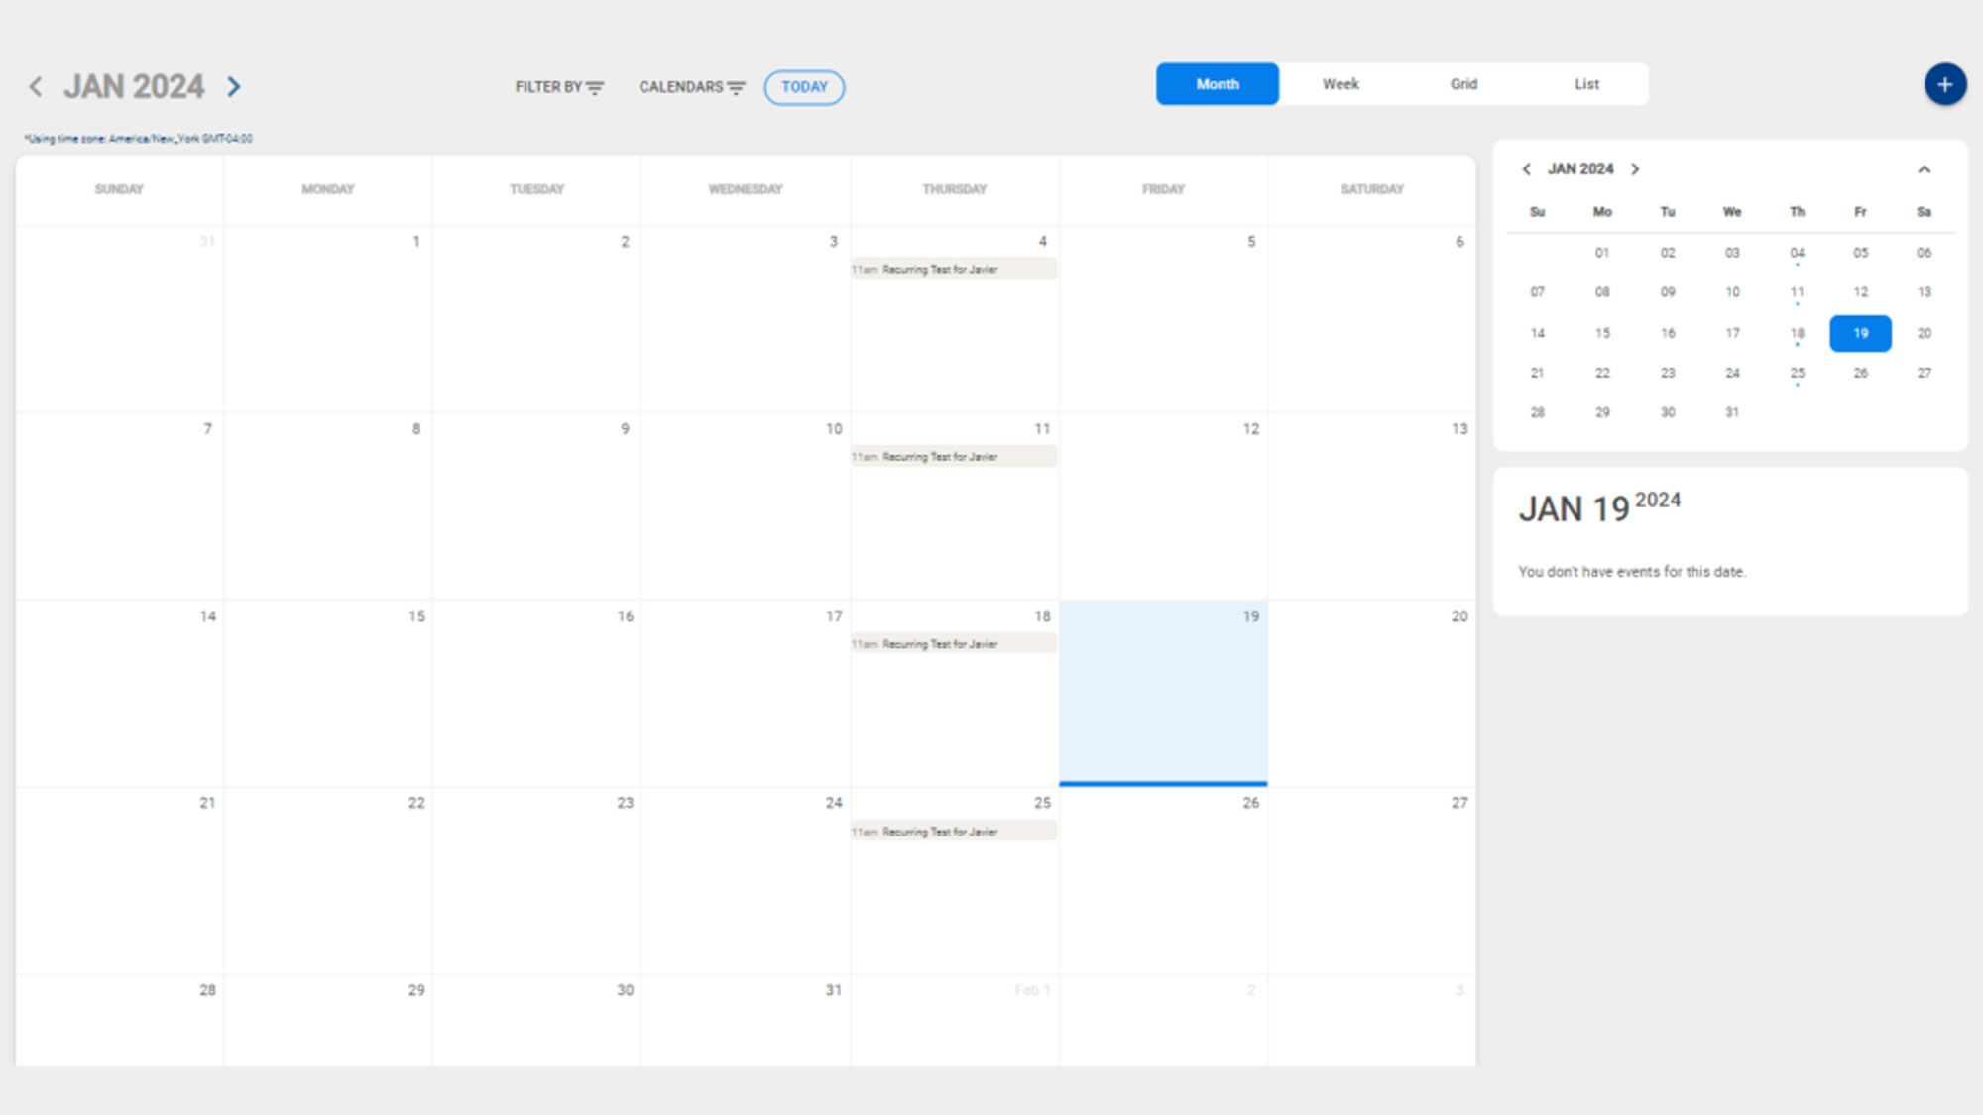
Task: Select date 19 in mini calendar
Action: (x=1860, y=333)
